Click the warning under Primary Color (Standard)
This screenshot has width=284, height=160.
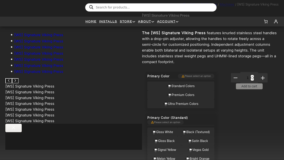coord(166,122)
